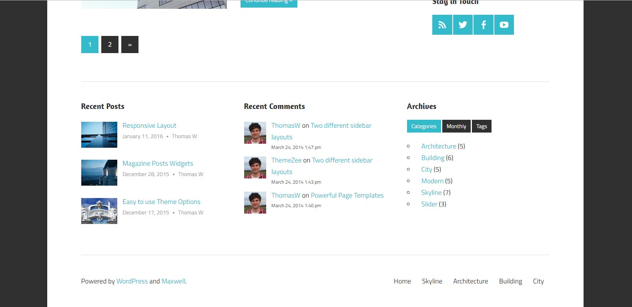Image resolution: width=632 pixels, height=307 pixels.
Task: Click ThomasW avatar beside Powerful Page Templates comment
Action: coord(255,202)
